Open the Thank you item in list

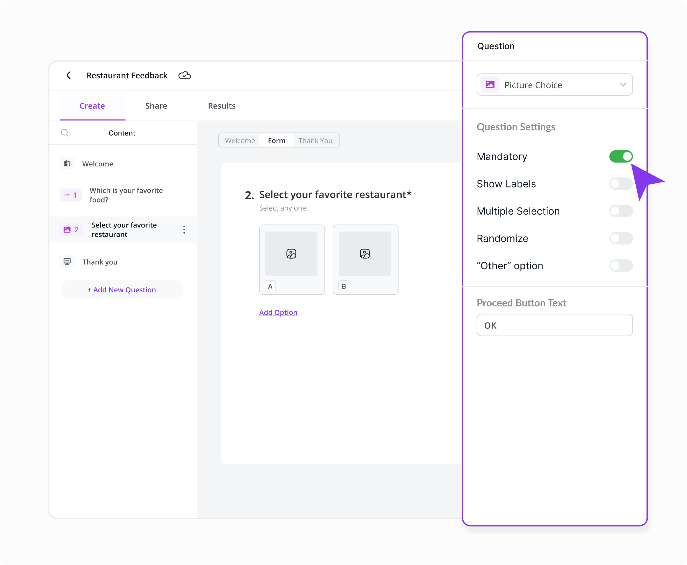pos(123,262)
